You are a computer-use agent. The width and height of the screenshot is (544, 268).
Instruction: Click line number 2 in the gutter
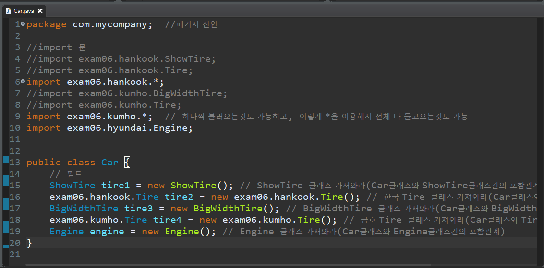tap(18, 36)
